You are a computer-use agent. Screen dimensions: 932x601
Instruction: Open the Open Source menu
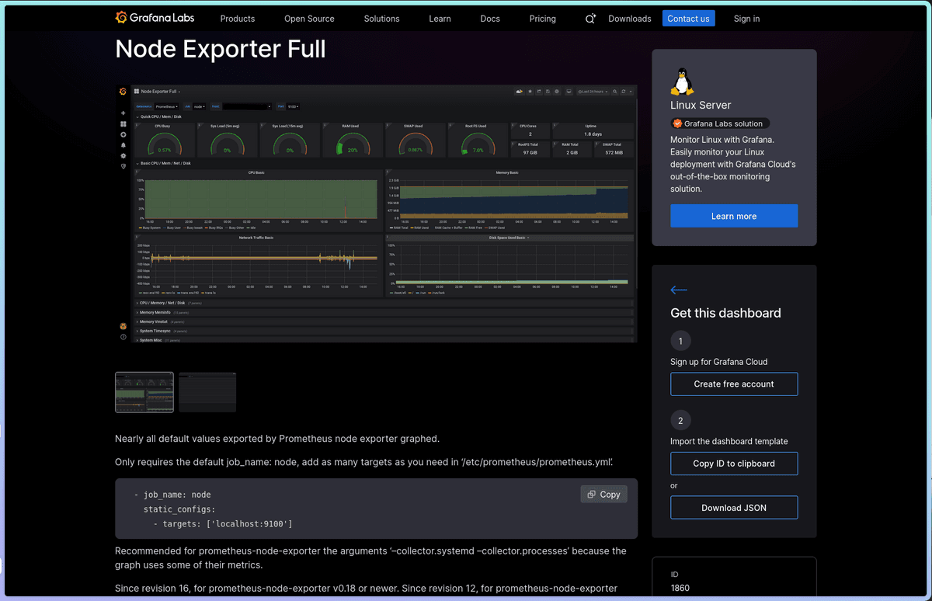pyautogui.click(x=309, y=19)
